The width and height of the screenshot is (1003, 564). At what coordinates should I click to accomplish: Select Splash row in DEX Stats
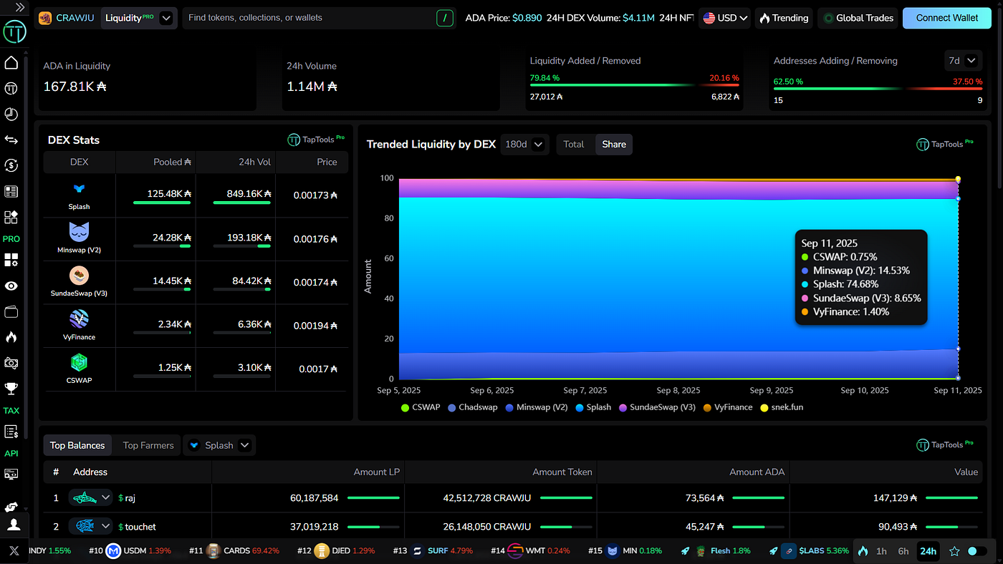pos(196,195)
